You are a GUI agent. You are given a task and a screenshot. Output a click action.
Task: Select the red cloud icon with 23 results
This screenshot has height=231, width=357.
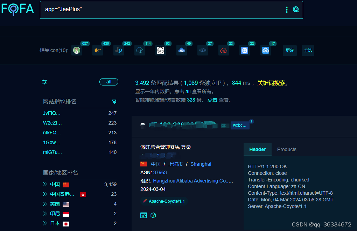coord(224,50)
